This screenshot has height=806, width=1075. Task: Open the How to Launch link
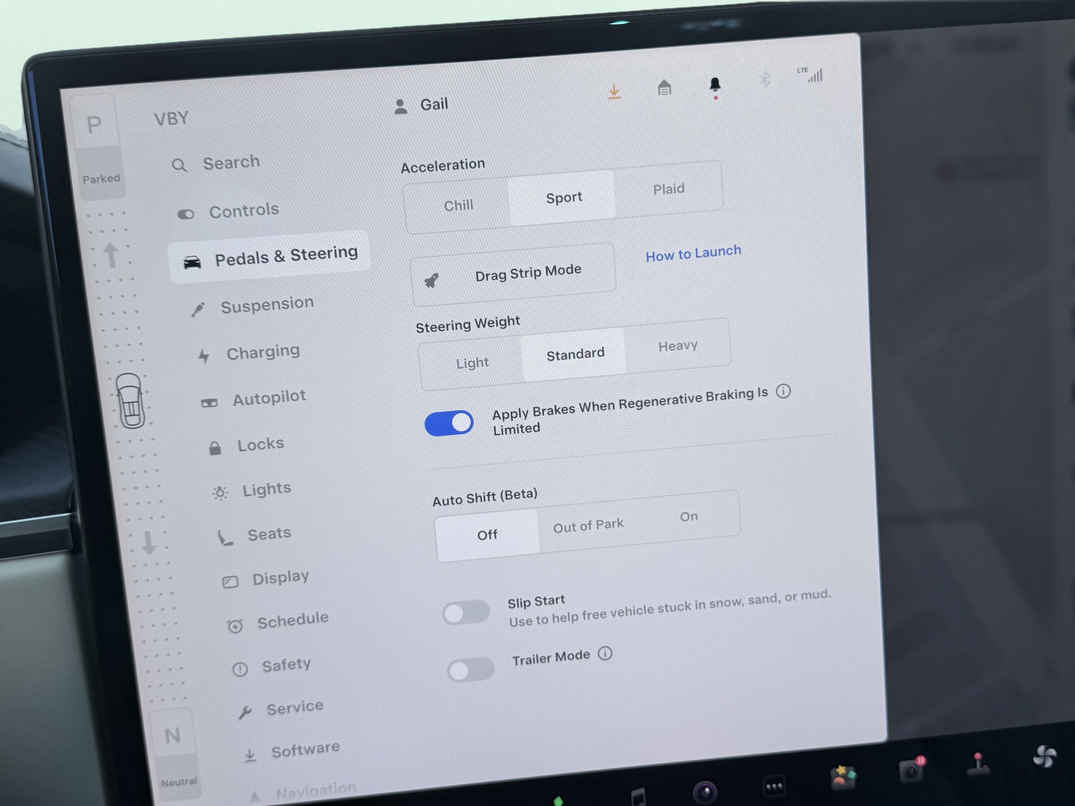pyautogui.click(x=693, y=253)
